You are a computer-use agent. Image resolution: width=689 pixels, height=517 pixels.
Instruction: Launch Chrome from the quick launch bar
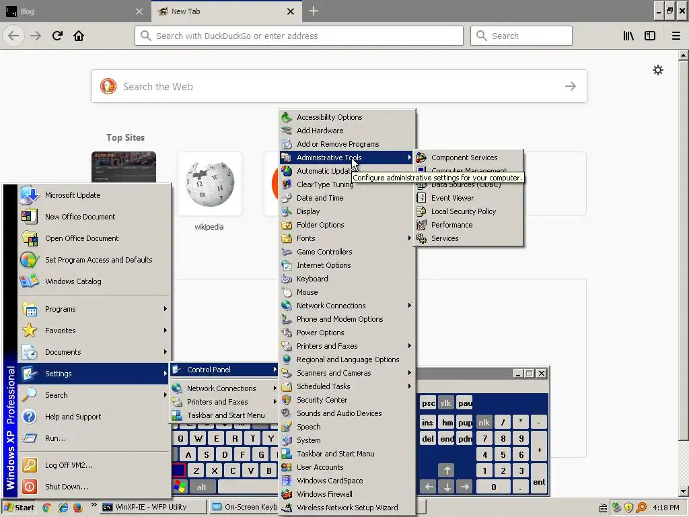47,508
